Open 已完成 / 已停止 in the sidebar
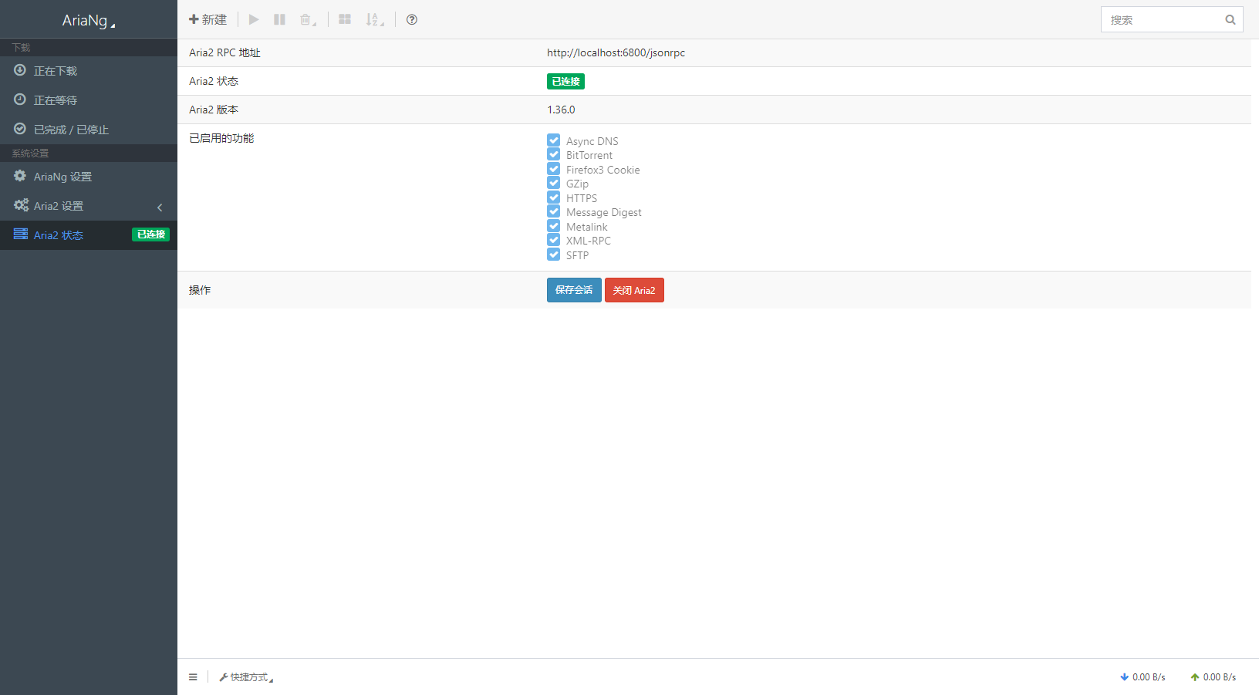This screenshot has width=1259, height=695. [89, 130]
